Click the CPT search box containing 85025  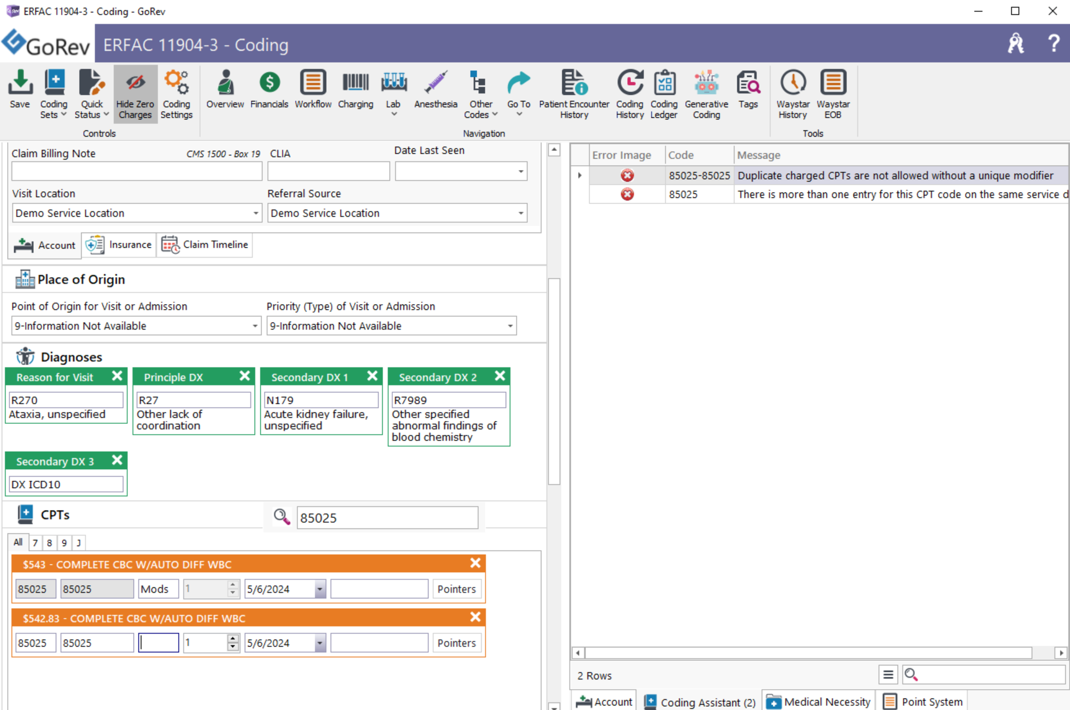387,518
